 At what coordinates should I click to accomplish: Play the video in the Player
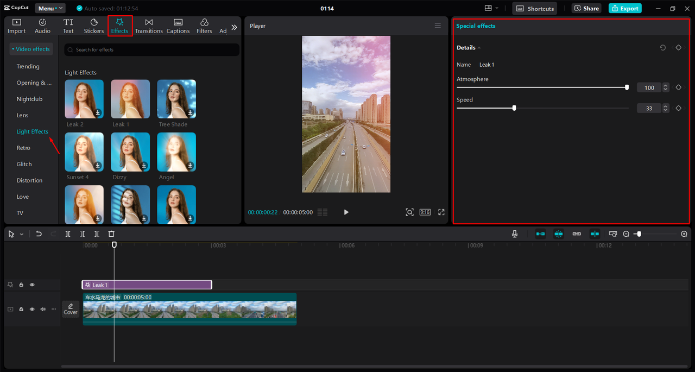(x=346, y=212)
